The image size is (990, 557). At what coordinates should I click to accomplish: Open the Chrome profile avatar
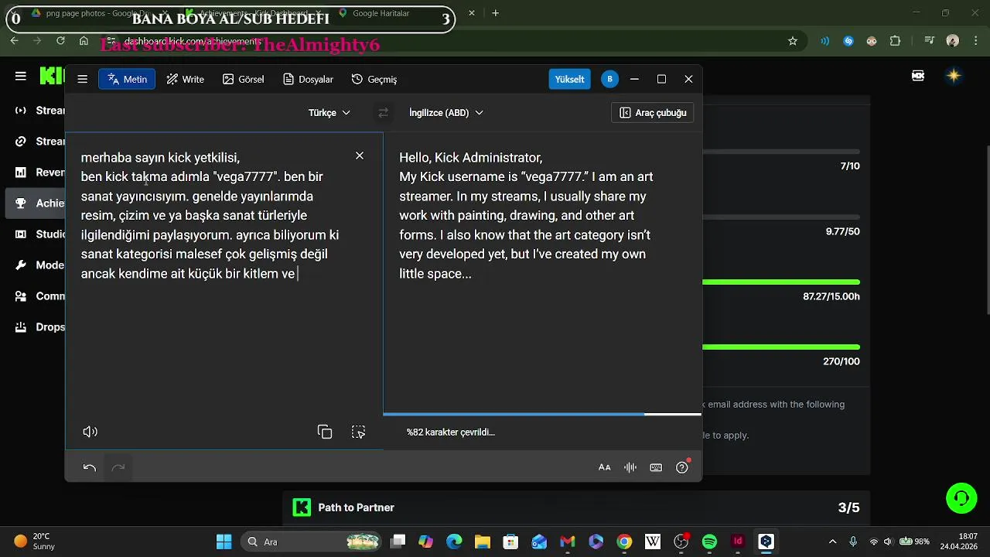953,41
